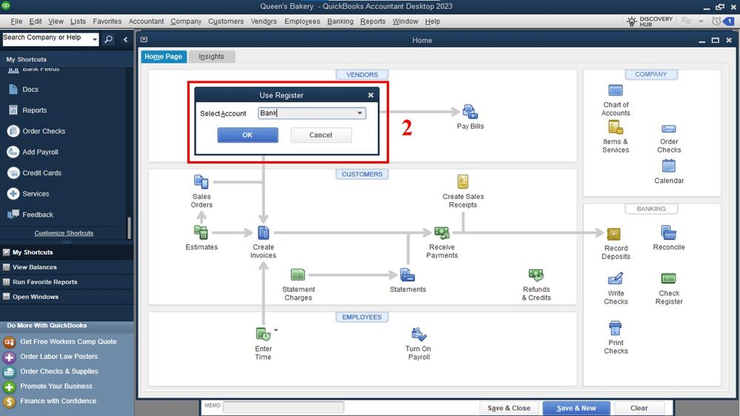Click Get Free Workers Comp Quote
This screenshot has width=740, height=416.
(68, 341)
